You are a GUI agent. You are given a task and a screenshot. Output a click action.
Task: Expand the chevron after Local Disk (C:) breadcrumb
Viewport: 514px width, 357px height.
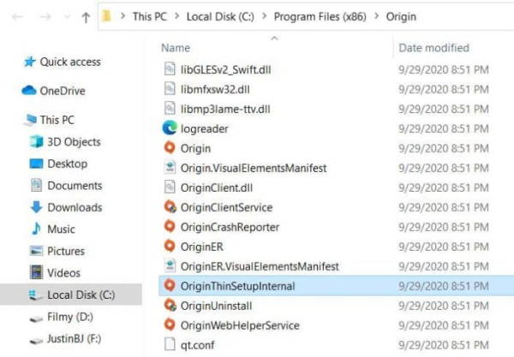click(x=264, y=16)
